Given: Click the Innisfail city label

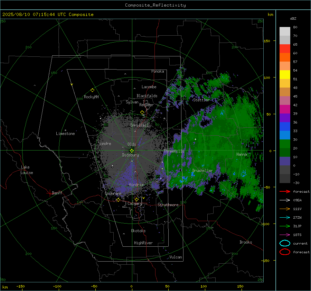Looking at the screenshot, I should pos(140,125).
